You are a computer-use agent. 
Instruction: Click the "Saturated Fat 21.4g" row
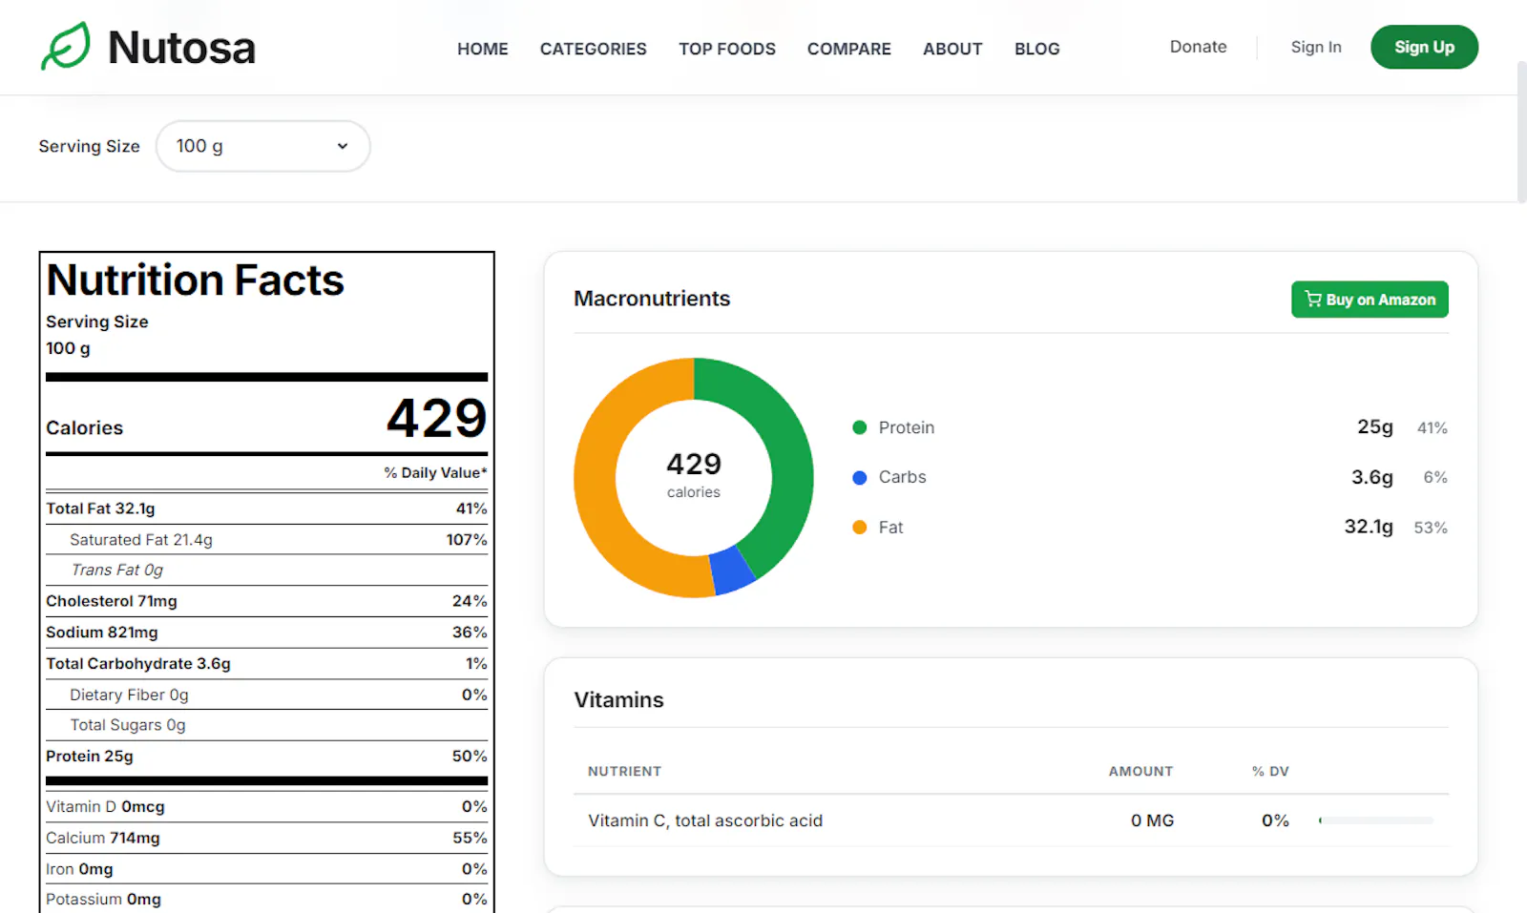click(x=266, y=540)
